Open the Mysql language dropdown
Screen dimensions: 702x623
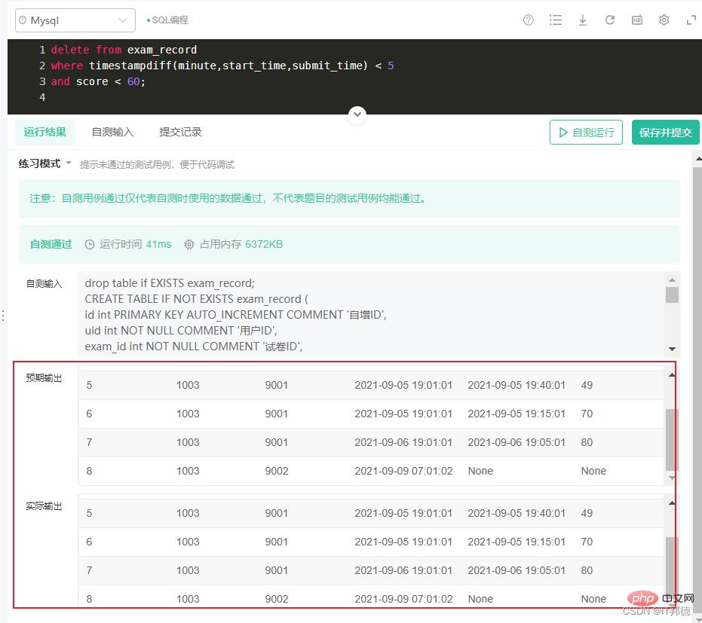coord(75,20)
